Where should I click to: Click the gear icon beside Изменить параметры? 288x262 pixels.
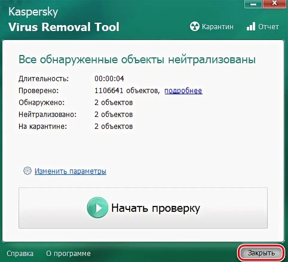coord(27,171)
